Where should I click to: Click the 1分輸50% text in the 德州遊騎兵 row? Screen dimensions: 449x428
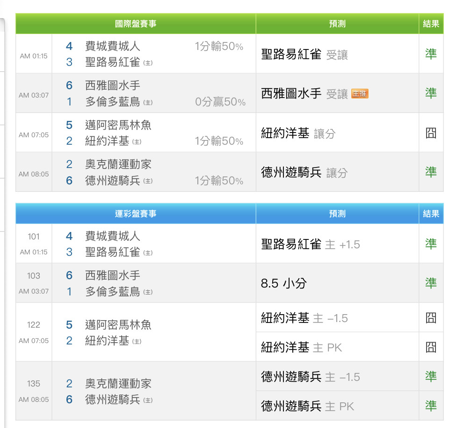[x=219, y=181]
